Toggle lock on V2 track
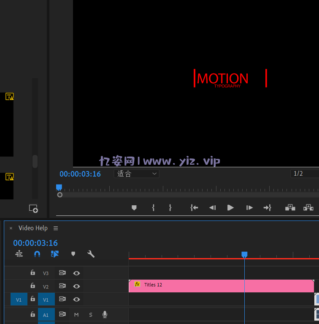319x324 pixels. tap(32, 286)
